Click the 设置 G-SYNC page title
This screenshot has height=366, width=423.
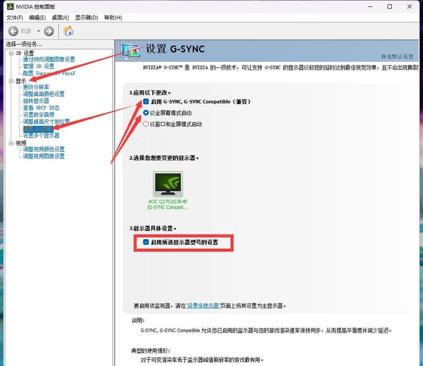point(176,49)
